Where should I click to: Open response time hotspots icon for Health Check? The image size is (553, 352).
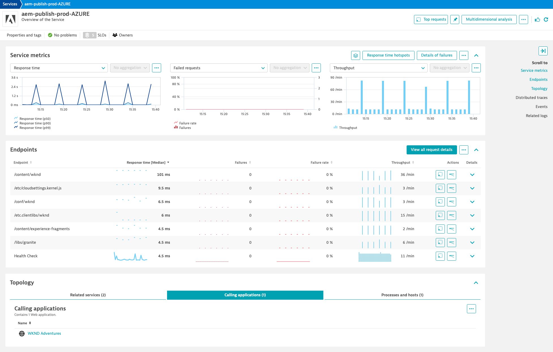click(x=452, y=256)
